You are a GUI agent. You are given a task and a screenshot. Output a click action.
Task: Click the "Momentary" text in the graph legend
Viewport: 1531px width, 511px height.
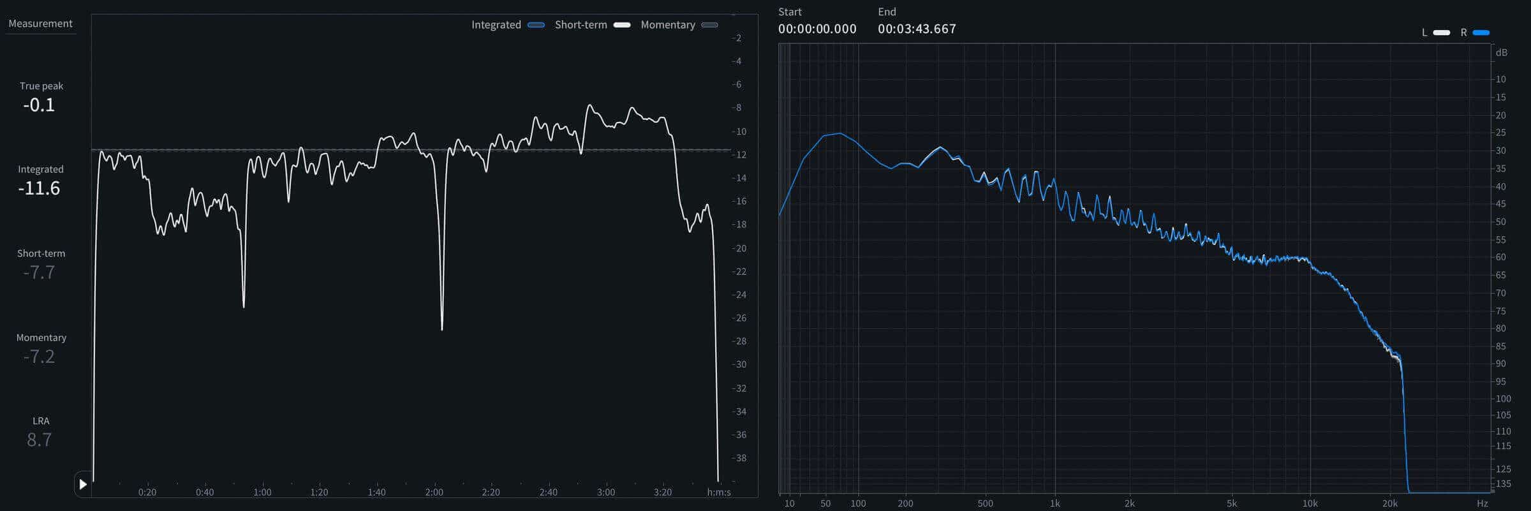coord(668,25)
